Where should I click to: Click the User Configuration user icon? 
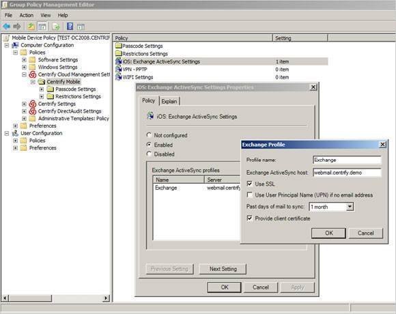coord(16,133)
